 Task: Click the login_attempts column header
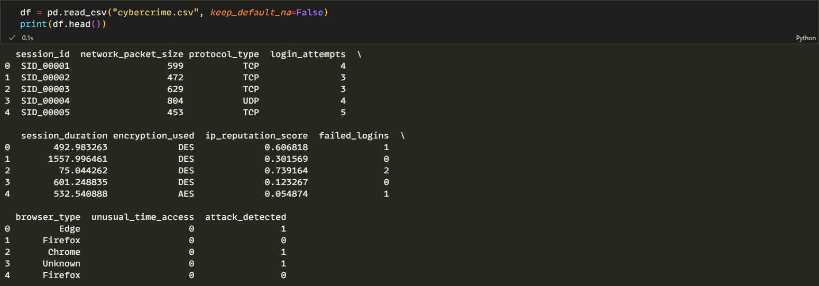coord(308,54)
